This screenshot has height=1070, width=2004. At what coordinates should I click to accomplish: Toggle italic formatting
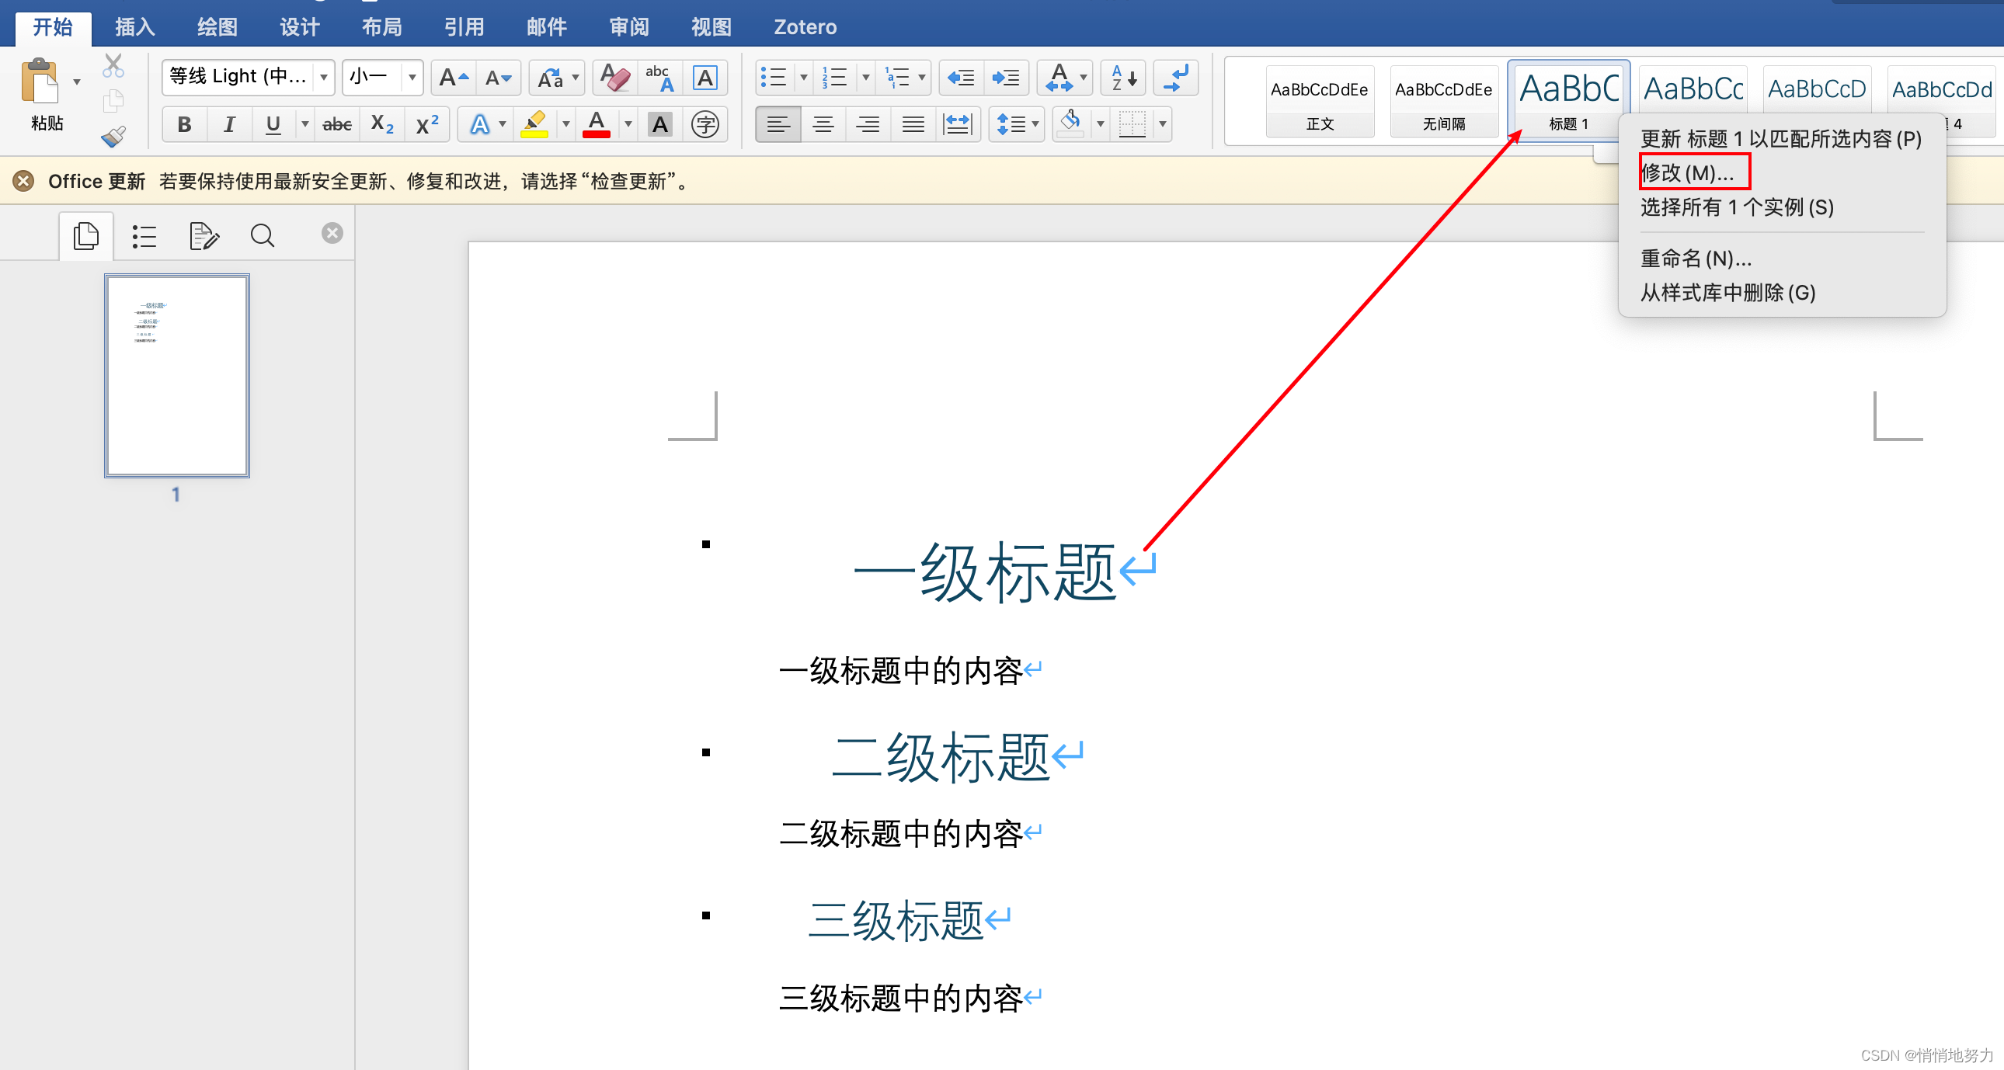228,124
